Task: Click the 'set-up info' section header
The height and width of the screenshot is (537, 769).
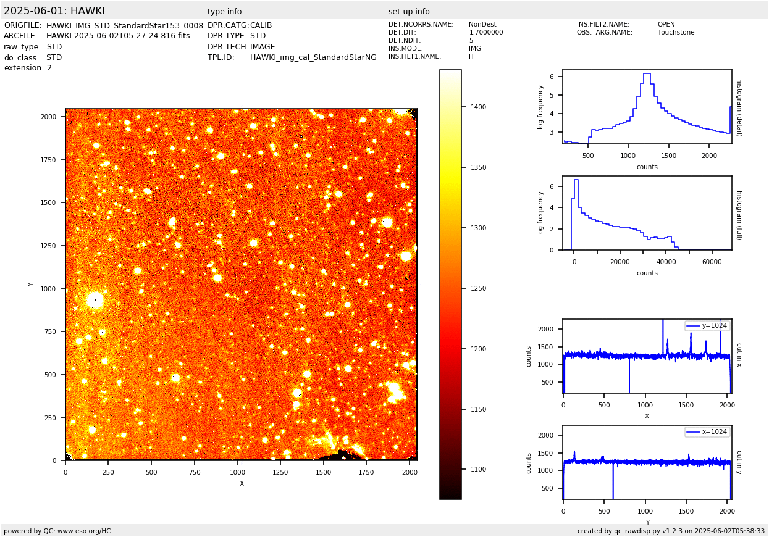Action: (x=409, y=12)
